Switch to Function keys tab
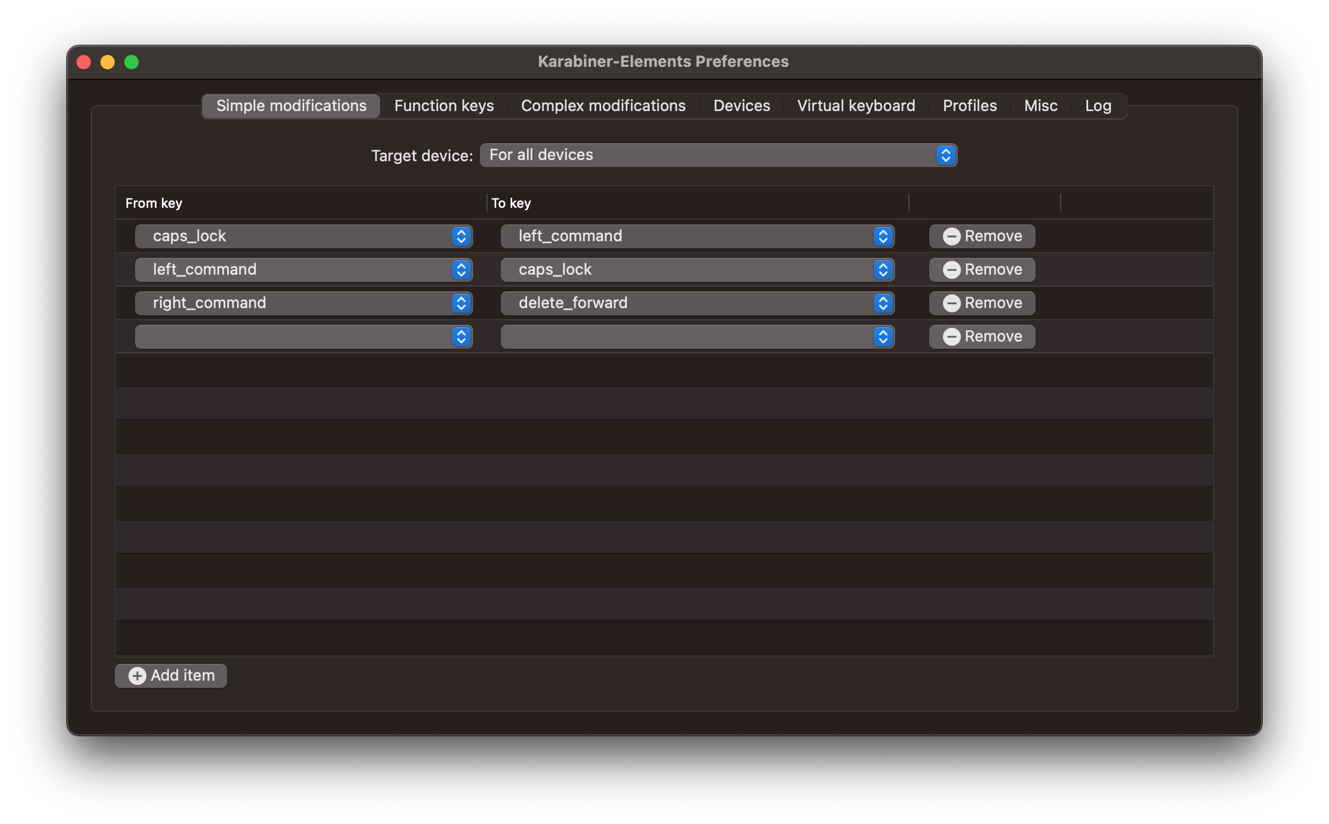The width and height of the screenshot is (1329, 824). pos(444,106)
